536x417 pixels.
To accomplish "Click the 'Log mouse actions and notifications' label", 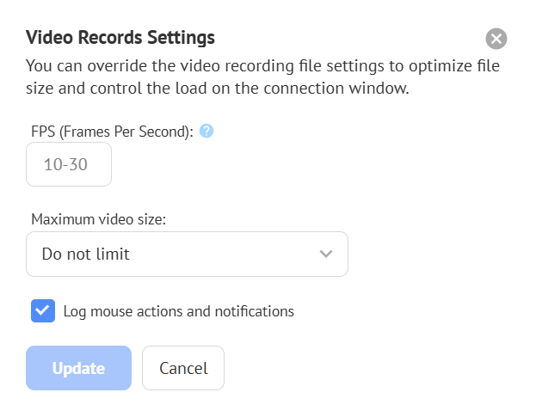I will point(178,311).
